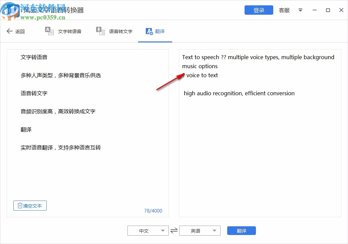Screen dimensions: 348x244
Task: Click the swap languages arrows icon
Action: click(174, 230)
